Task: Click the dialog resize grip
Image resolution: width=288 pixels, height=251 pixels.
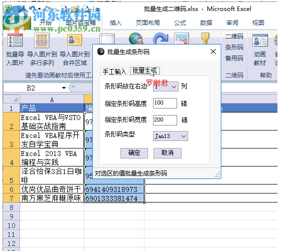Action: tap(217, 174)
